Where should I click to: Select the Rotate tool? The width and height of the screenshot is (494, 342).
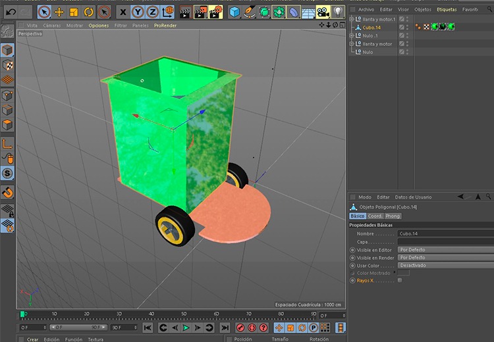coord(89,11)
